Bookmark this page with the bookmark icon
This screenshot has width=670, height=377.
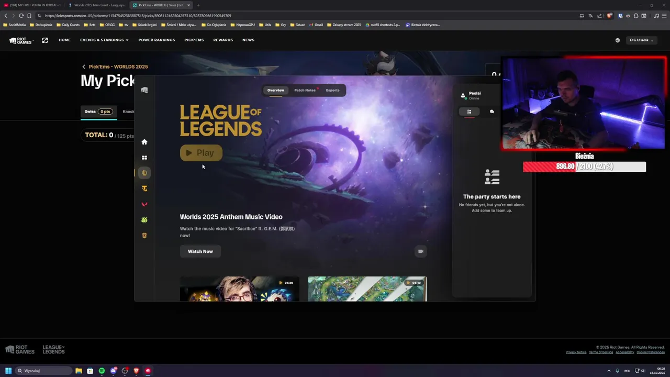(x=29, y=16)
